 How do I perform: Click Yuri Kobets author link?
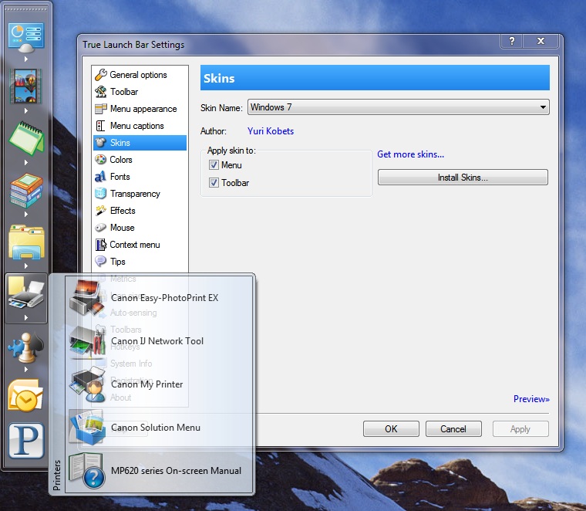pyautogui.click(x=271, y=131)
